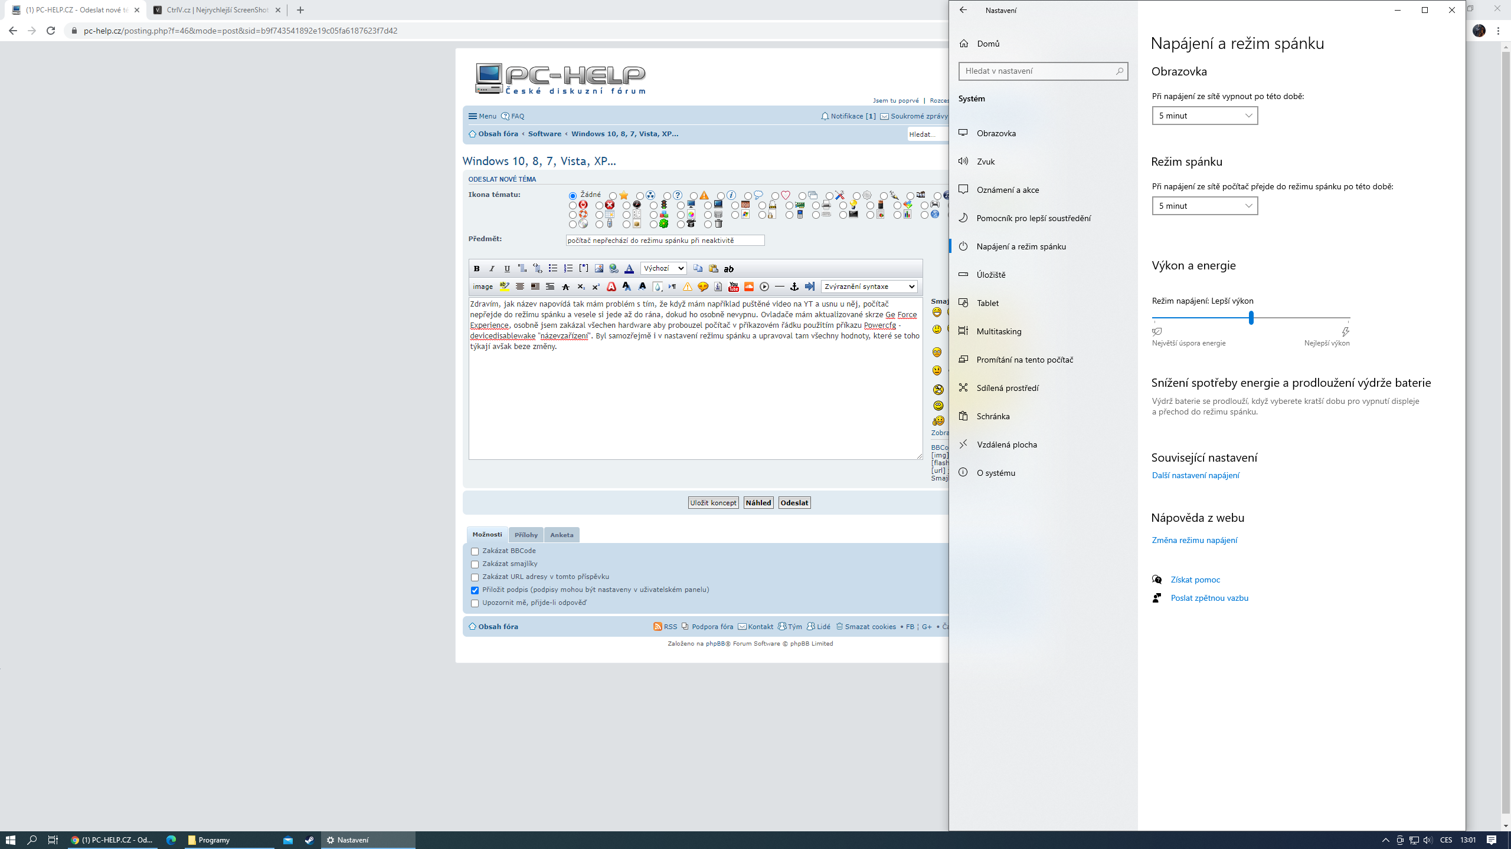Open the Výchozí font size dropdown
1511x849 pixels.
click(663, 269)
